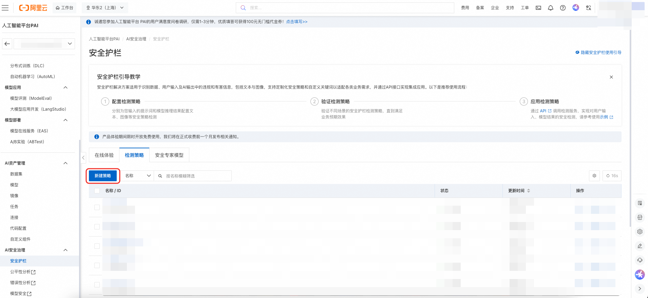Open A/B实验（ABTest）
Screen dimensions: 648x298
pos(27,142)
